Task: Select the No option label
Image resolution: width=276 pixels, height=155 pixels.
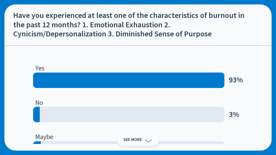Action: coord(39,103)
